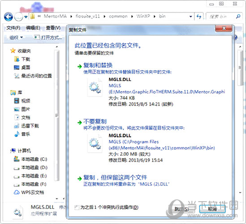Screen dimensions: 246x224
Task: Open 本地磁盘 (F:) drive
Action: tap(30, 184)
